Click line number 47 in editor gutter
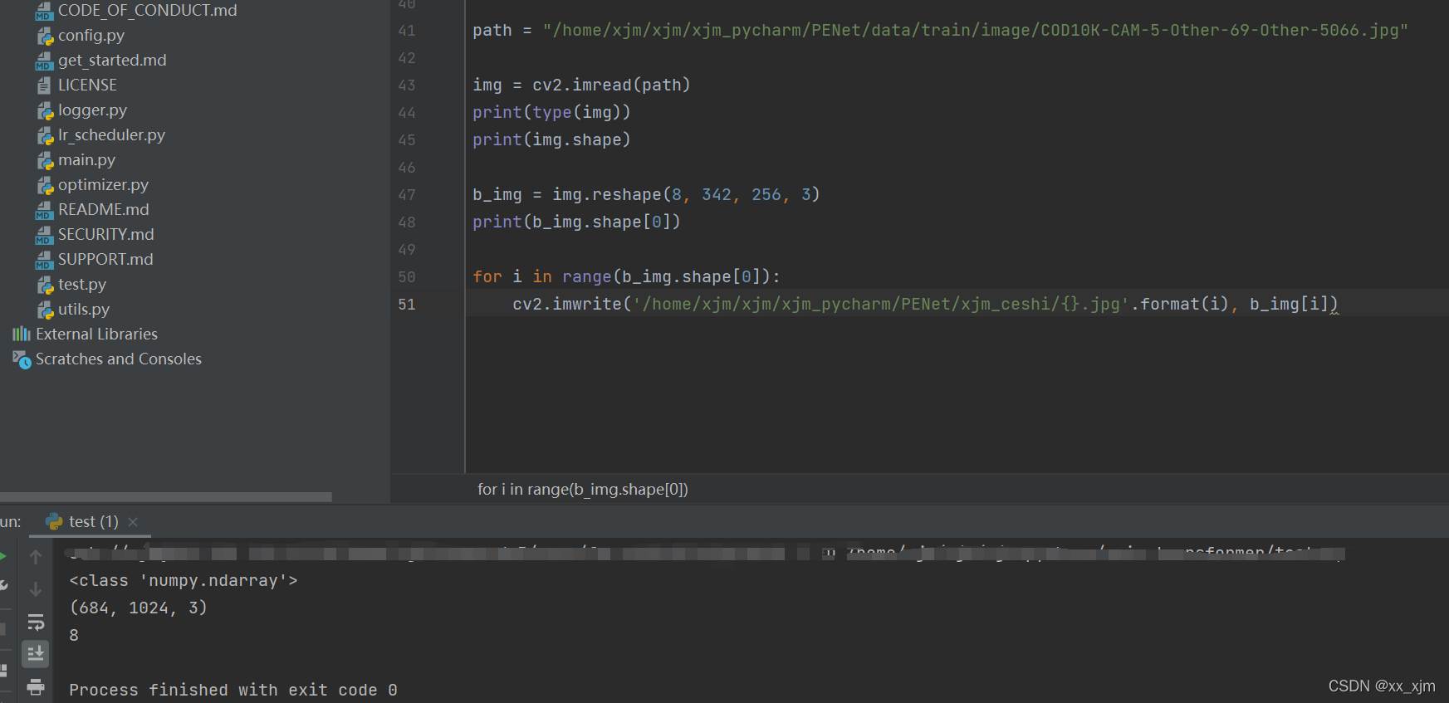Screen dimensions: 1449x703 coord(406,195)
